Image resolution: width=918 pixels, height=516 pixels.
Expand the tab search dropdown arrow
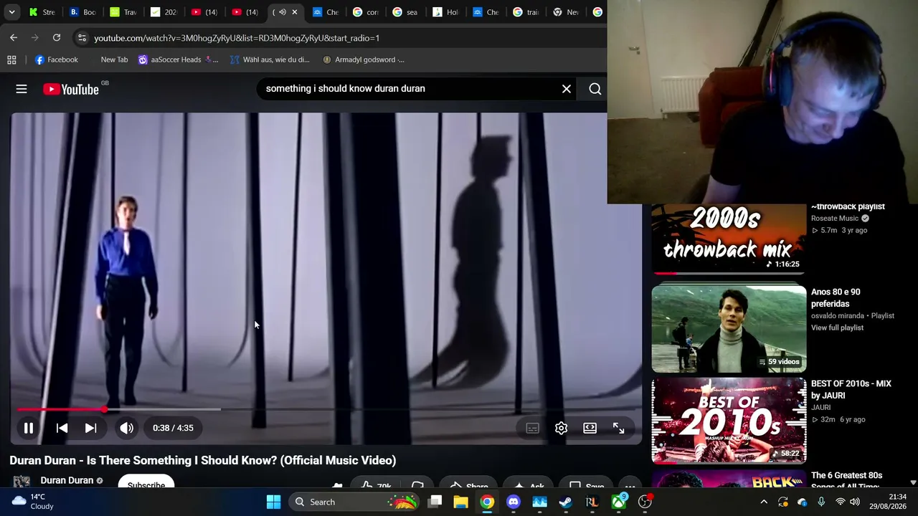point(11,12)
